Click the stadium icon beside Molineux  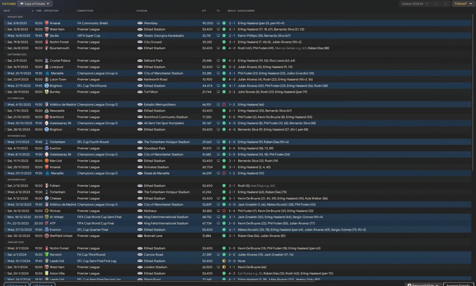coord(140,211)
